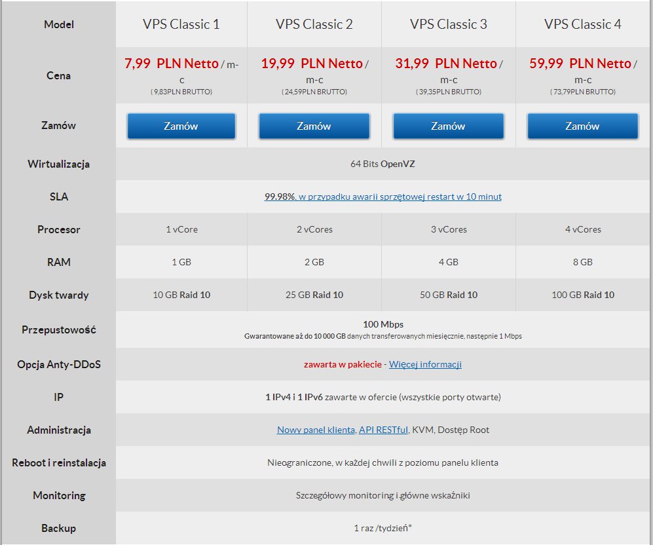653x545 pixels.
Task: Click the Cena row label
Action: pyautogui.click(x=59, y=76)
